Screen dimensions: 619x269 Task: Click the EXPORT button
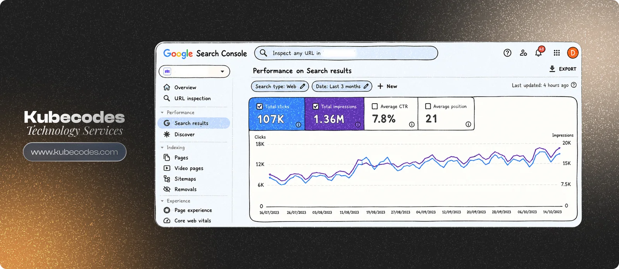(x=563, y=69)
